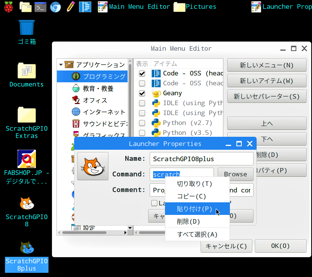Screen dimensions: 312x277
Task: Launch Code OSS from the top panel
Action: (85, 7)
